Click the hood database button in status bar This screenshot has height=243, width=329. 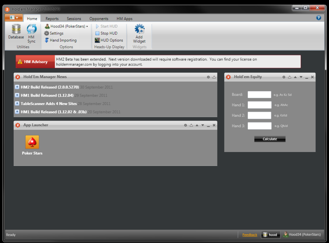click(x=270, y=235)
